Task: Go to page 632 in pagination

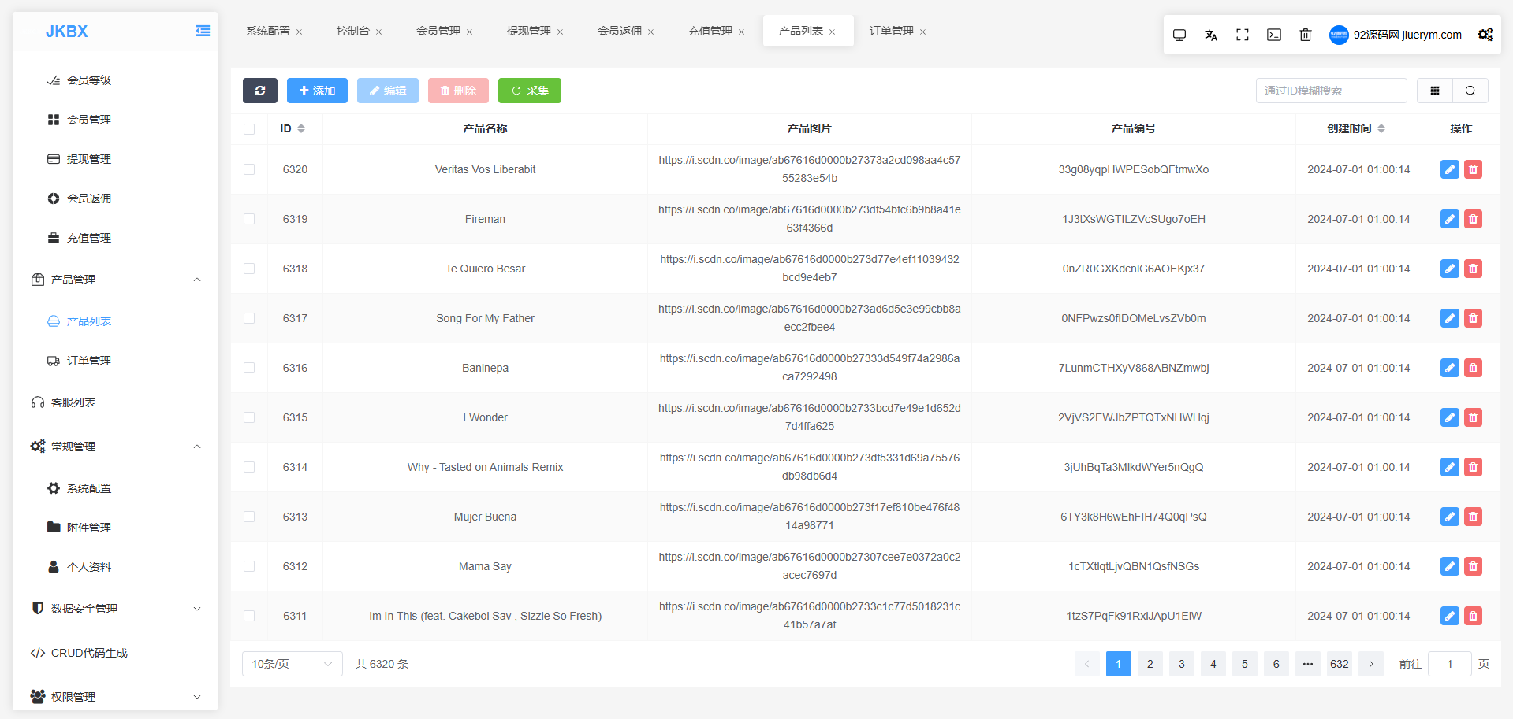Action: (x=1340, y=664)
